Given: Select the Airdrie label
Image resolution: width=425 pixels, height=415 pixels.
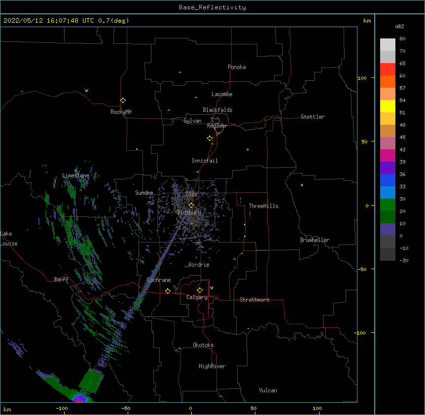Looking at the screenshot, I should pos(199,265).
